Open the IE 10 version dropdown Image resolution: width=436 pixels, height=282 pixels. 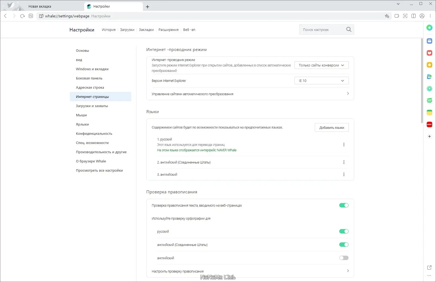pos(321,81)
